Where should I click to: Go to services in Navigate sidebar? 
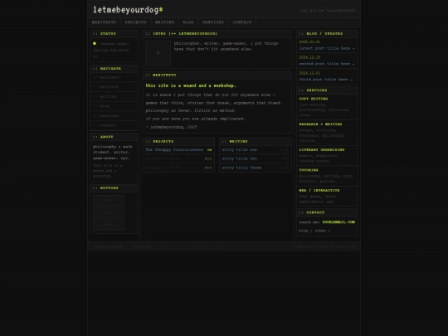114,115
